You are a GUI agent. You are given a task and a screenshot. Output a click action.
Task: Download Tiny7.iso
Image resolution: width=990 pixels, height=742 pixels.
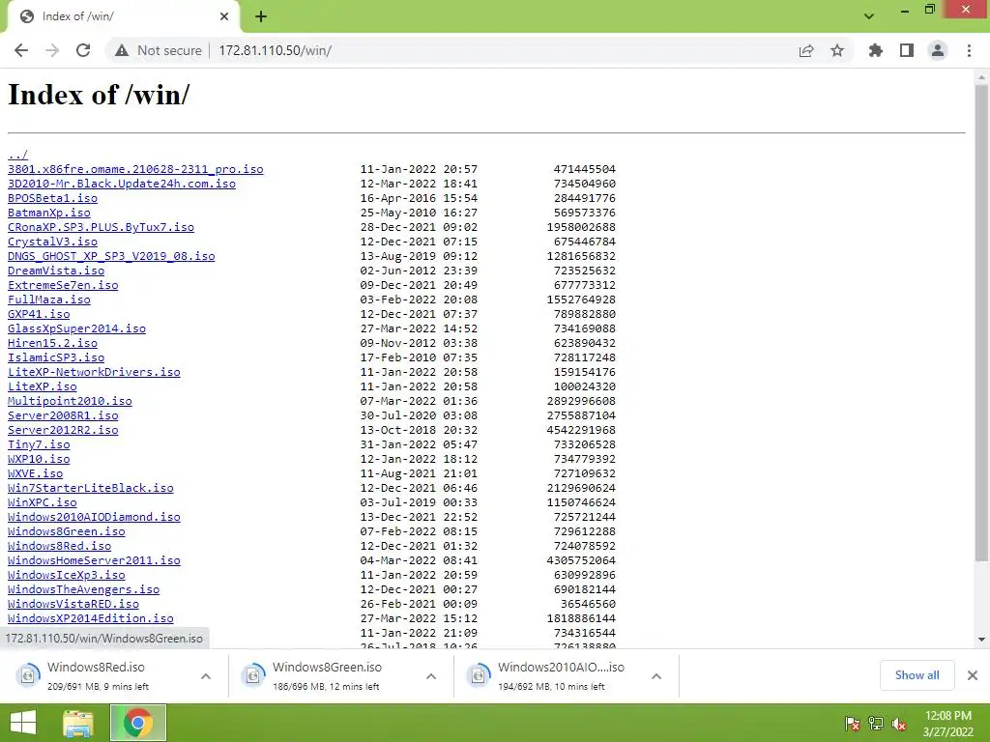click(x=39, y=444)
